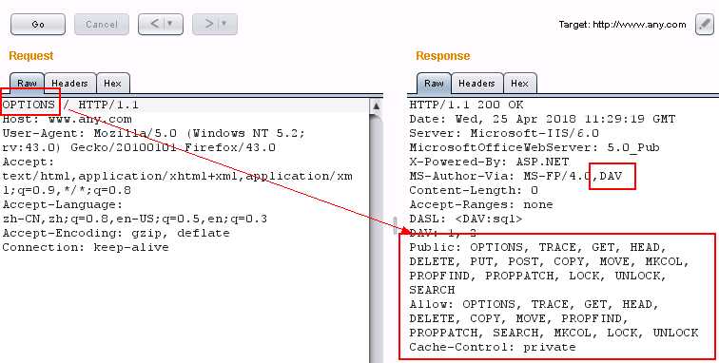The width and height of the screenshot is (719, 363).
Task: Open the previous history dropdown arrow
Action: pos(170,24)
